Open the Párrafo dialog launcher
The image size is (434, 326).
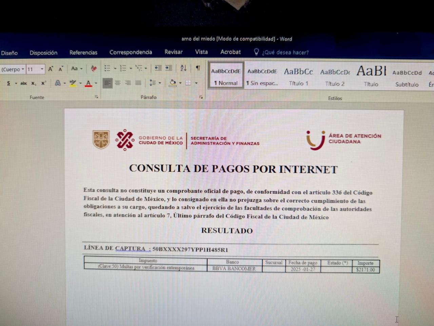coord(201,97)
